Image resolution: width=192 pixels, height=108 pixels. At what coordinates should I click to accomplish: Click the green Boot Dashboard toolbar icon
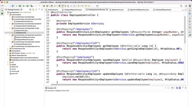point(20,6)
